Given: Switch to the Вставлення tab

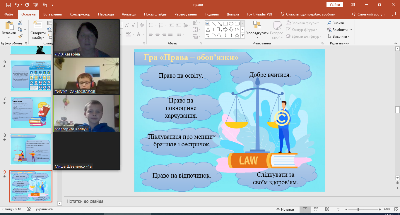Looking at the screenshot, I should pyautogui.click(x=52, y=14).
